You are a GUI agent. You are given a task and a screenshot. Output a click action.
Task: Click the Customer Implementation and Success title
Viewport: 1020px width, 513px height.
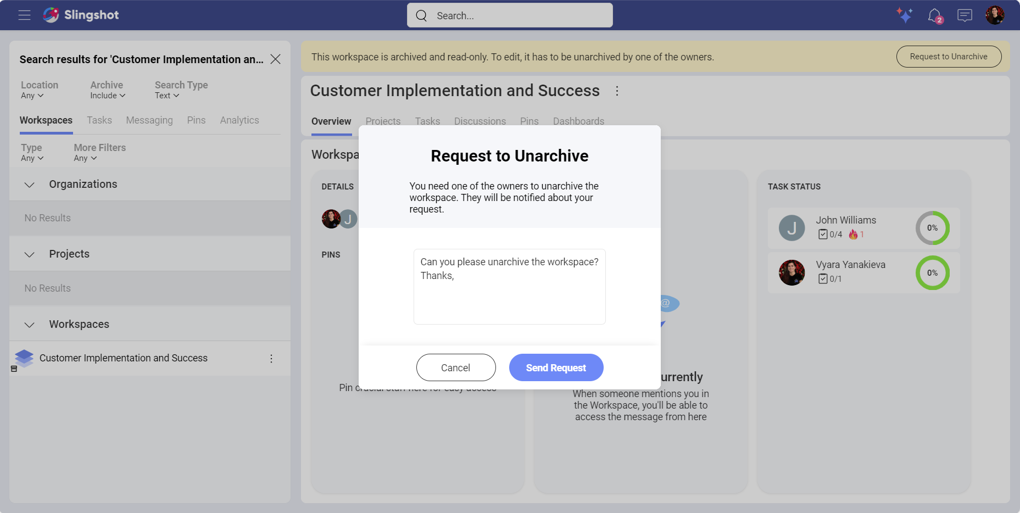pyautogui.click(x=455, y=91)
